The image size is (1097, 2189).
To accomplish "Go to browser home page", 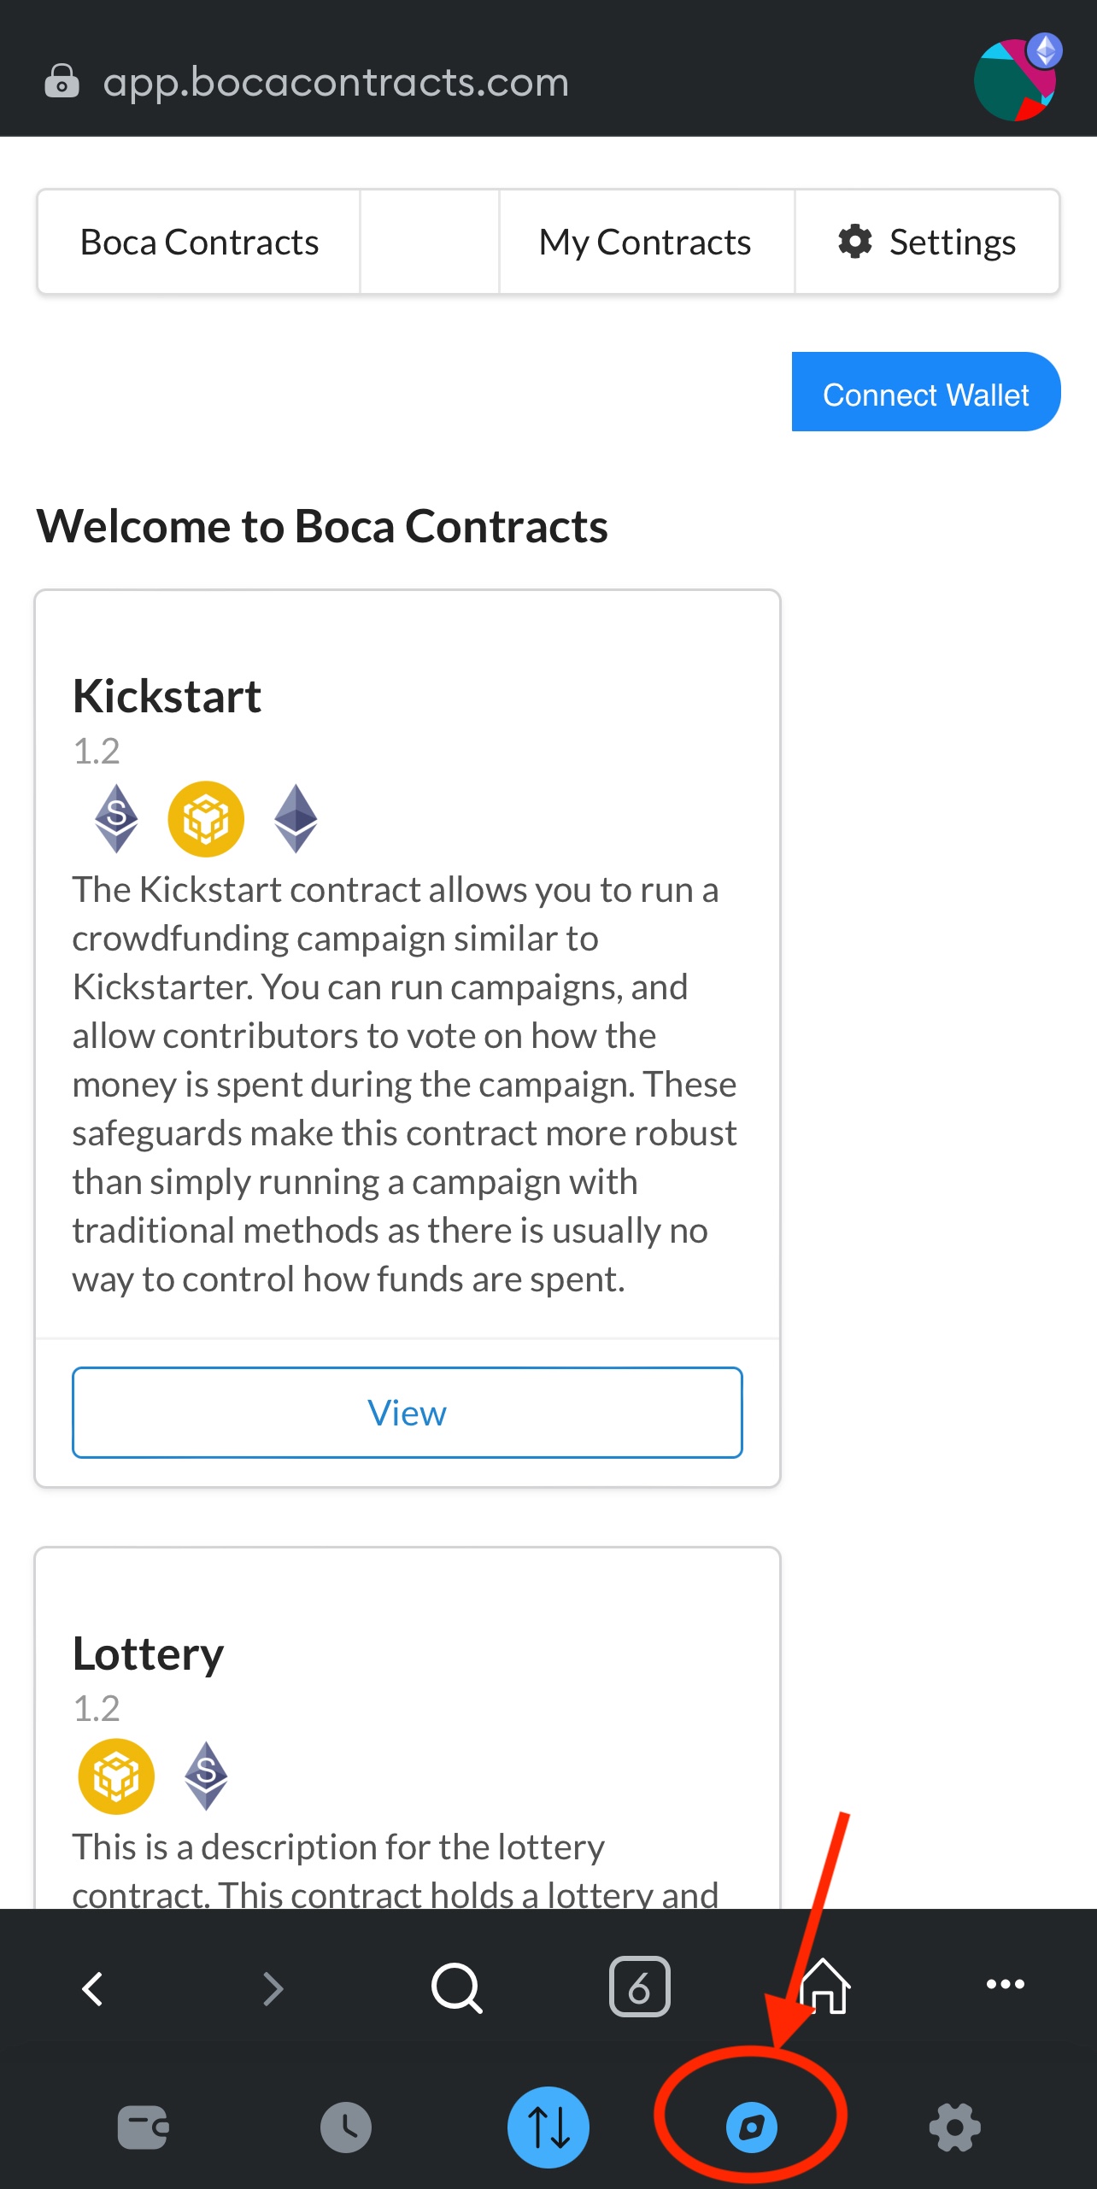I will coord(824,1986).
